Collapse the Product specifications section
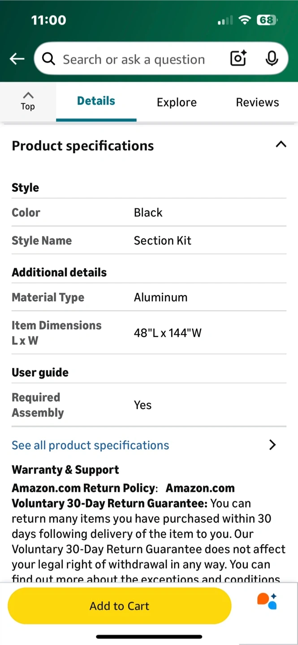298x645 pixels. coord(281,145)
